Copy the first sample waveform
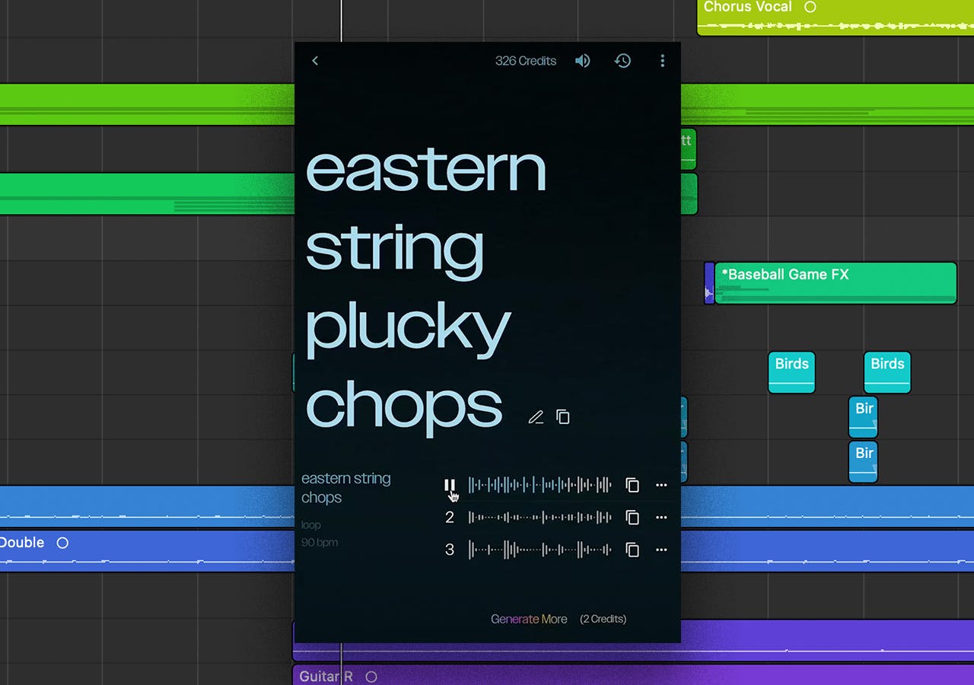The width and height of the screenshot is (974, 685). pos(632,485)
